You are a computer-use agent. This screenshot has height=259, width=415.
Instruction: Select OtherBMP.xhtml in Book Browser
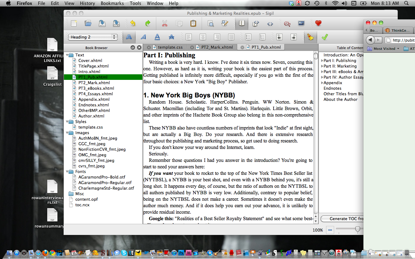(x=94, y=110)
